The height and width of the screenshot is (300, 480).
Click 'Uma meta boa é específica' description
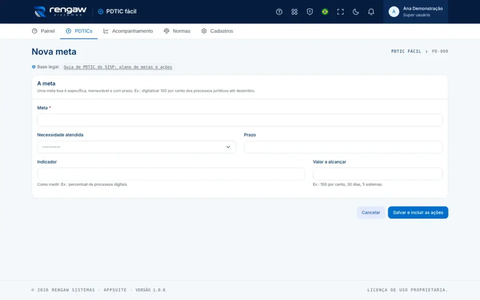[x=146, y=90]
